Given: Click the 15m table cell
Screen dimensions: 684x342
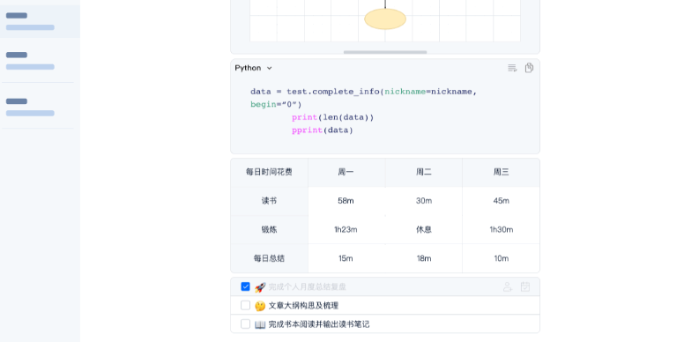Looking at the screenshot, I should [x=346, y=258].
